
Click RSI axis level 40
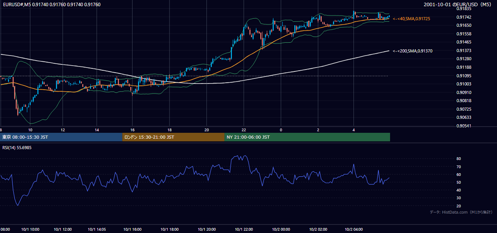click(x=458, y=190)
